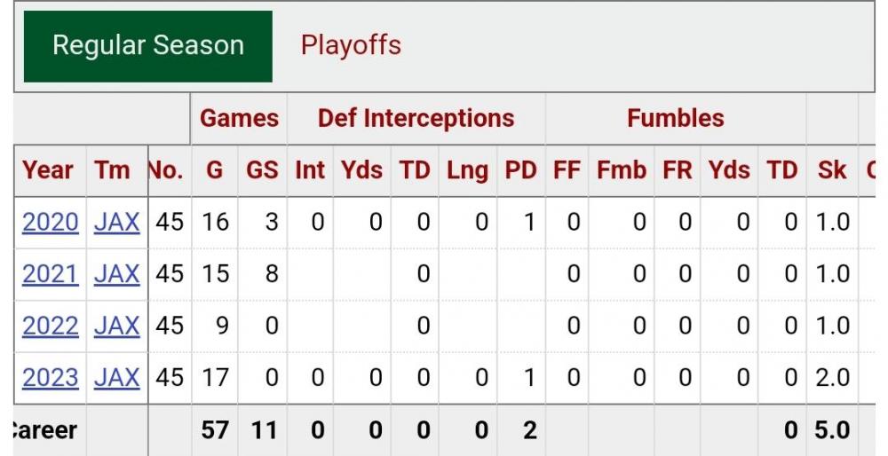
Task: Select the Regular Season tab
Action: (x=148, y=46)
